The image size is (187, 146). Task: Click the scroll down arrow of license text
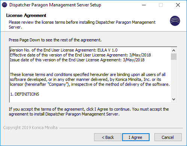[174, 99]
